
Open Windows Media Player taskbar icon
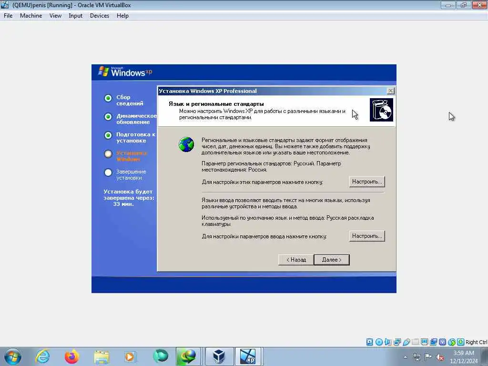[130, 356]
